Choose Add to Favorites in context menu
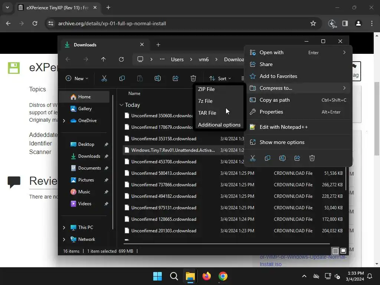380x285 pixels. (298, 76)
